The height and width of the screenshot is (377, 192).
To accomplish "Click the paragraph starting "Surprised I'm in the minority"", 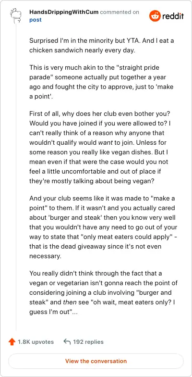I will [x=102, y=46].
